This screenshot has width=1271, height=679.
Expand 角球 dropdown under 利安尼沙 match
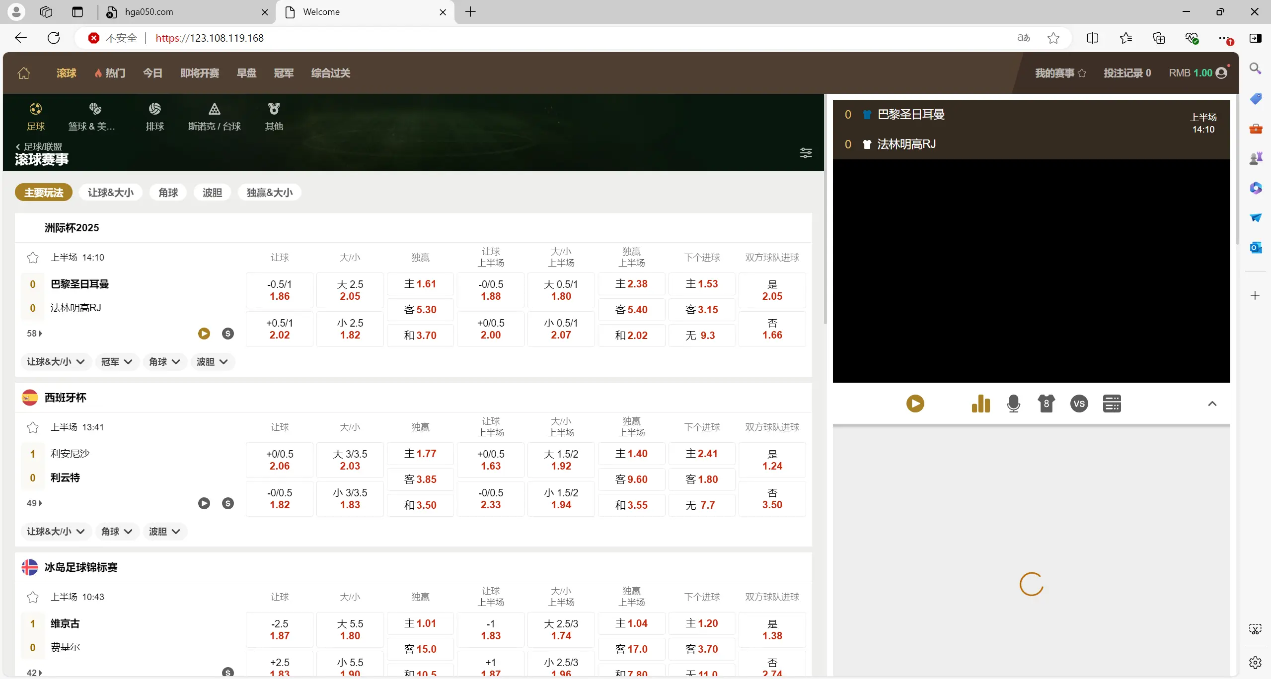(x=117, y=532)
